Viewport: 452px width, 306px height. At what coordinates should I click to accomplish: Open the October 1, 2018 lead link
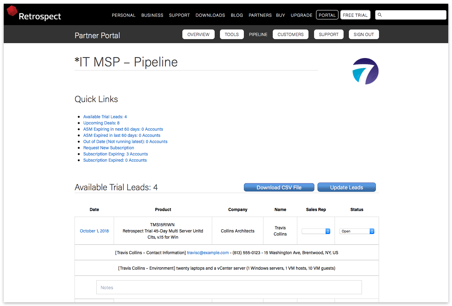(94, 231)
